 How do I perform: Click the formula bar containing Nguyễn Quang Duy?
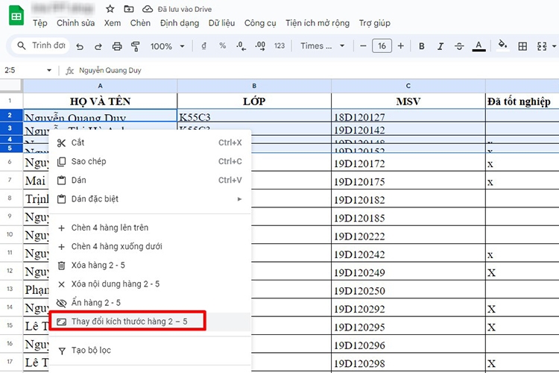pos(310,70)
